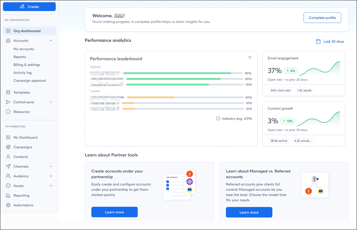
Task: Click the 4.2k unsub... chip
Action: (303, 141)
